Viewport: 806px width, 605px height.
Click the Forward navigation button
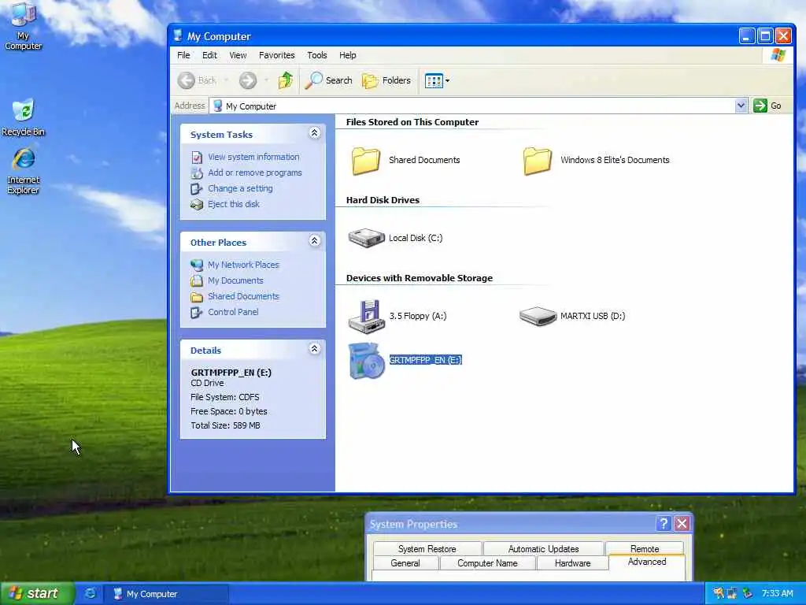click(248, 80)
